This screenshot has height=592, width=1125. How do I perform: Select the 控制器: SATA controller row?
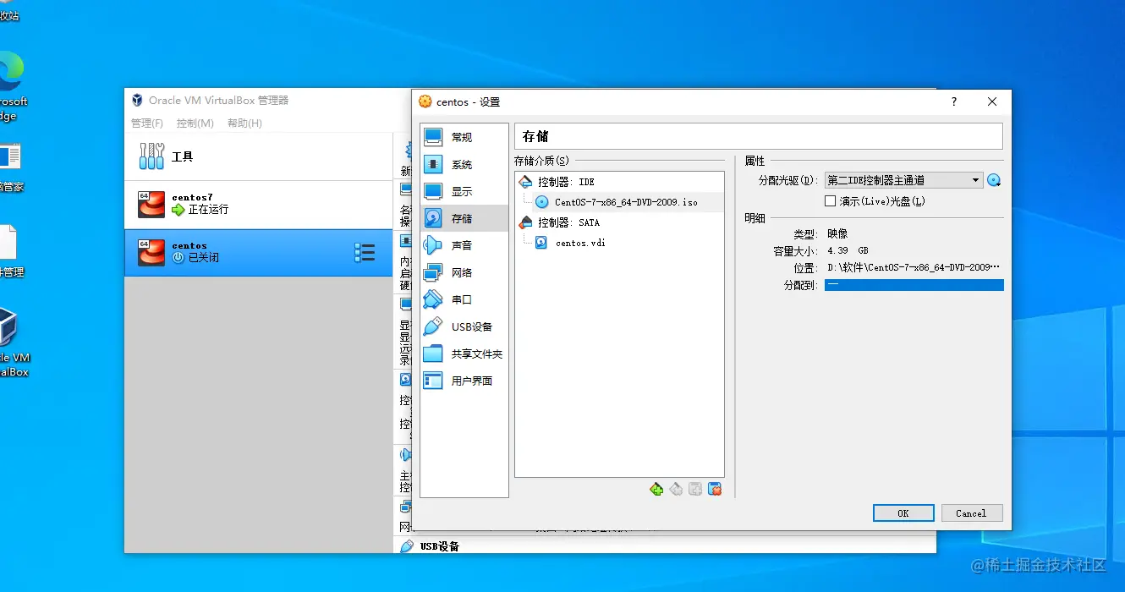[619, 222]
